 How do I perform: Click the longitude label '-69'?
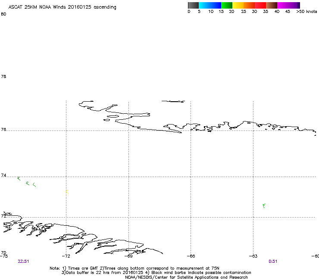coord(128,256)
